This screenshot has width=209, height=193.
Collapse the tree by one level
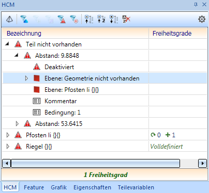point(89,19)
